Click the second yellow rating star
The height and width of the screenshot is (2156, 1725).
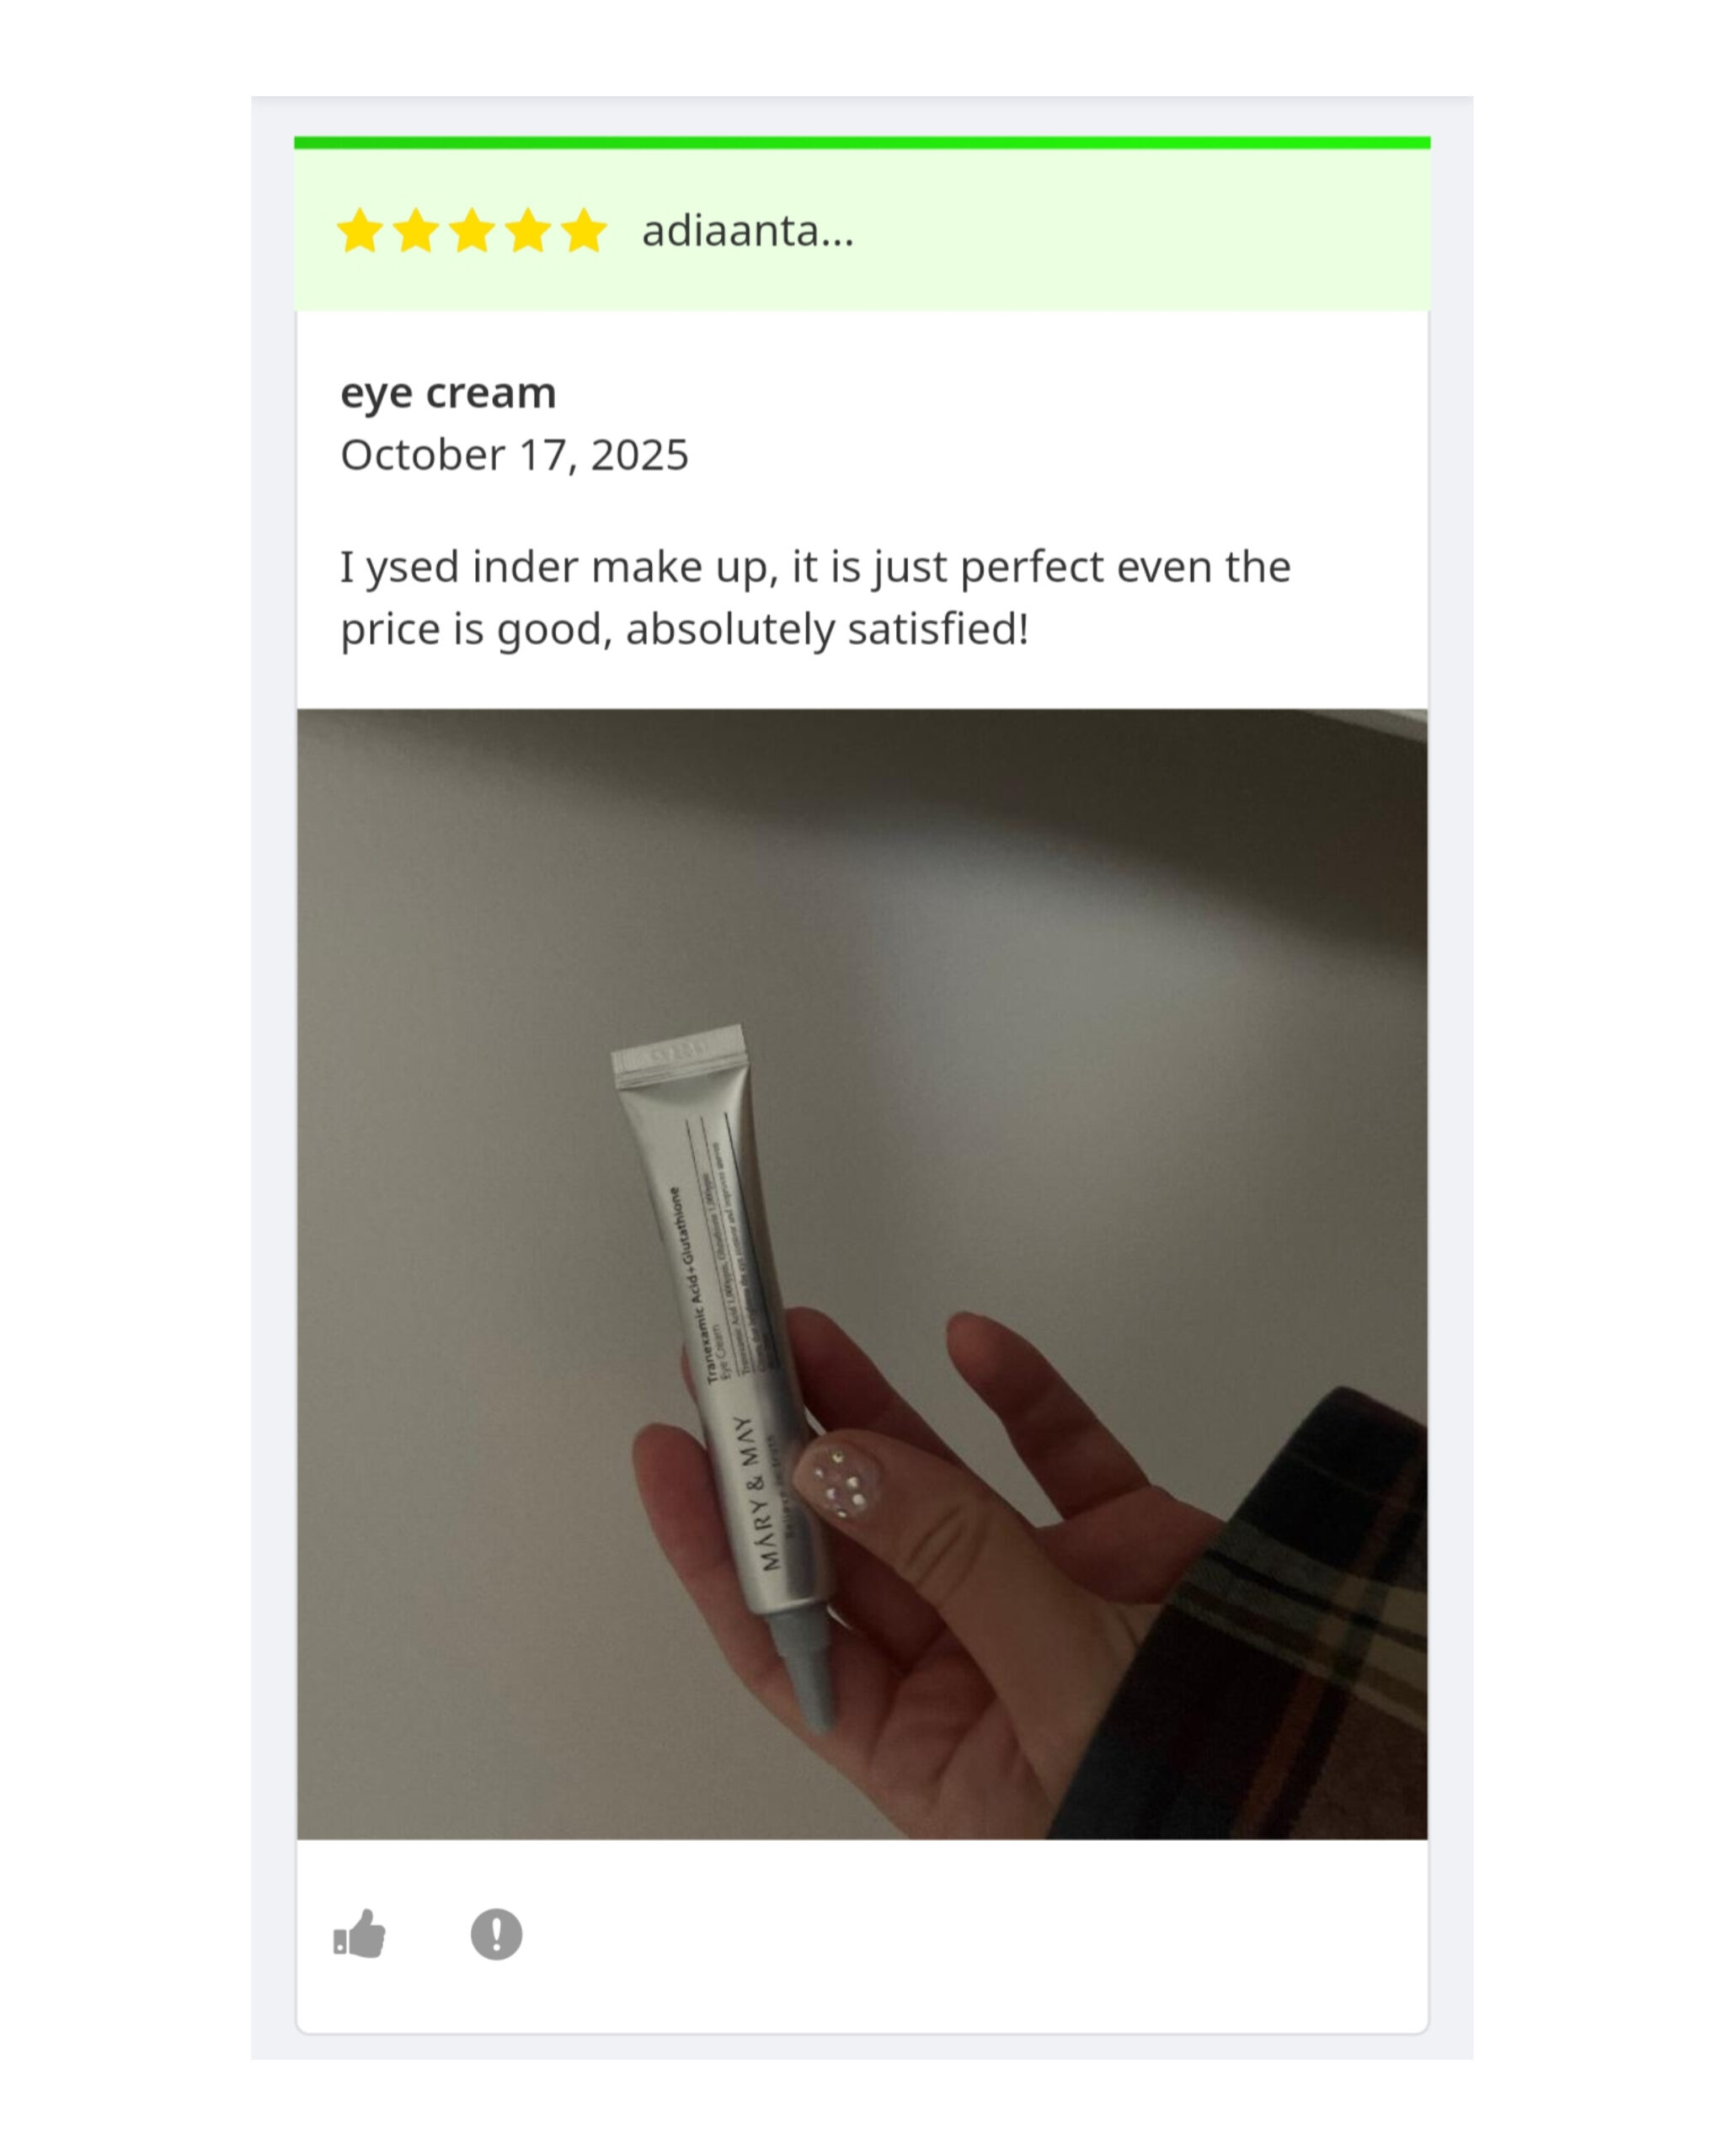tap(416, 231)
